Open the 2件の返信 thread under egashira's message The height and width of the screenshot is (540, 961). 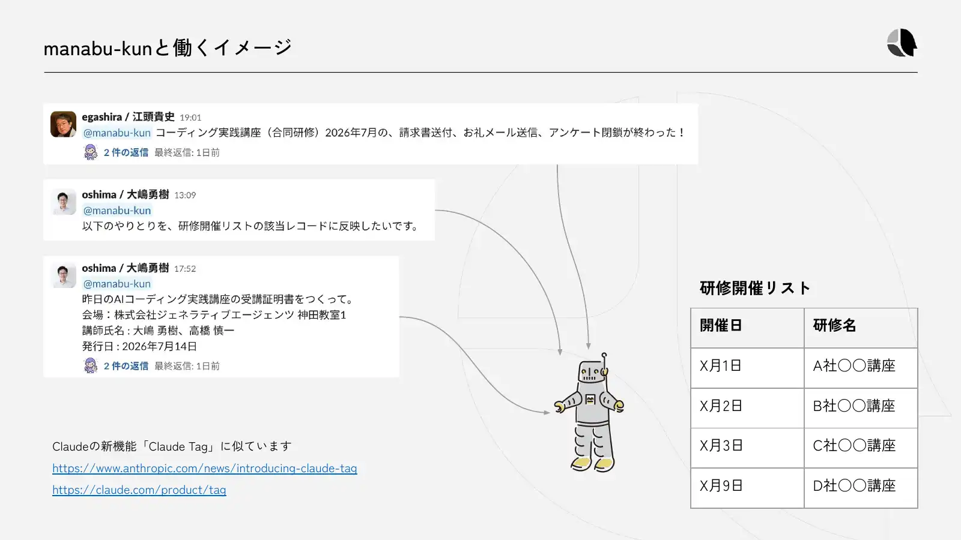click(x=126, y=152)
